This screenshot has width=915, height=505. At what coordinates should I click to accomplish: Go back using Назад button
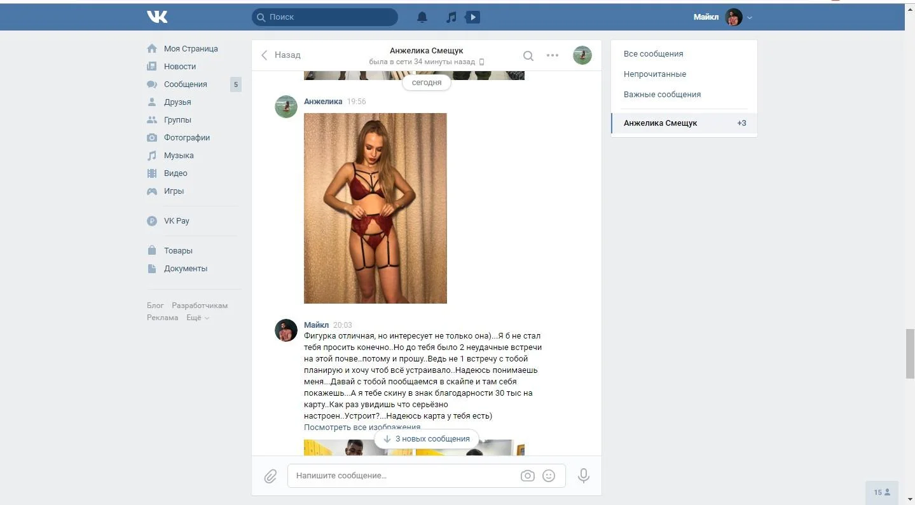(280, 55)
